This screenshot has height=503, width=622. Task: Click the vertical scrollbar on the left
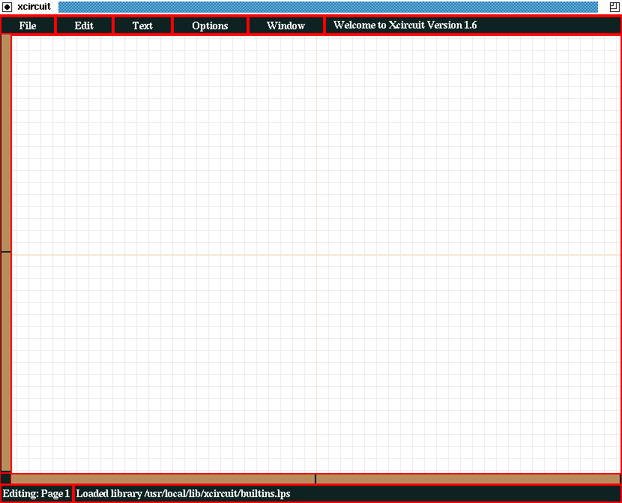coord(6,253)
